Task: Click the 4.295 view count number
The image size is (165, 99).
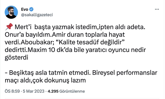Action: tap(53, 91)
